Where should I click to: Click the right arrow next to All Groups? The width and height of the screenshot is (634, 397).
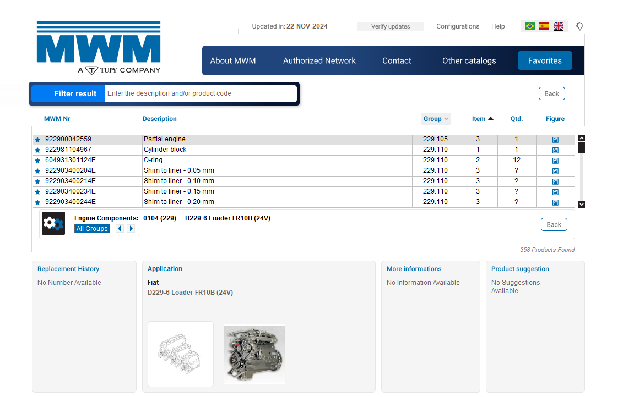pyautogui.click(x=131, y=228)
